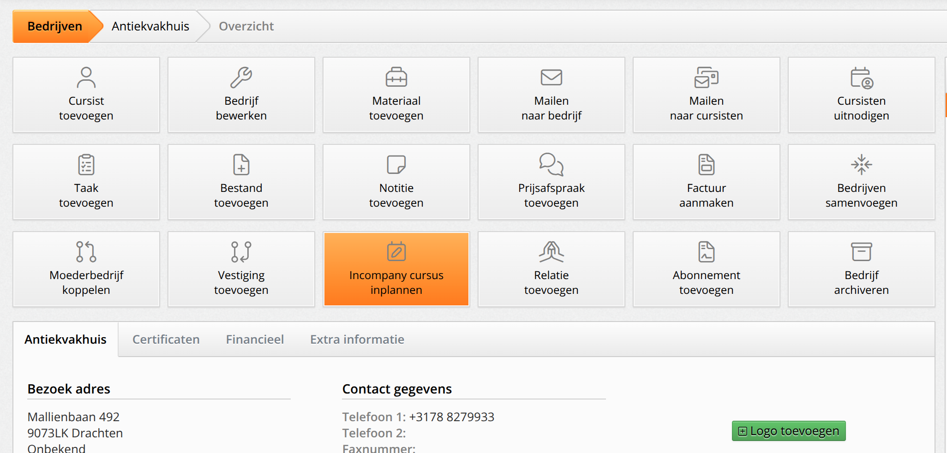The height and width of the screenshot is (453, 947).
Task: Click the Taak toevoegen checklist icon
Action: pos(86,165)
